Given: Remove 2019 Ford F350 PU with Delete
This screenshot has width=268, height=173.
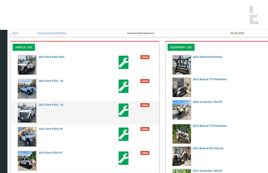Looking at the screenshot, I should click(x=145, y=153).
